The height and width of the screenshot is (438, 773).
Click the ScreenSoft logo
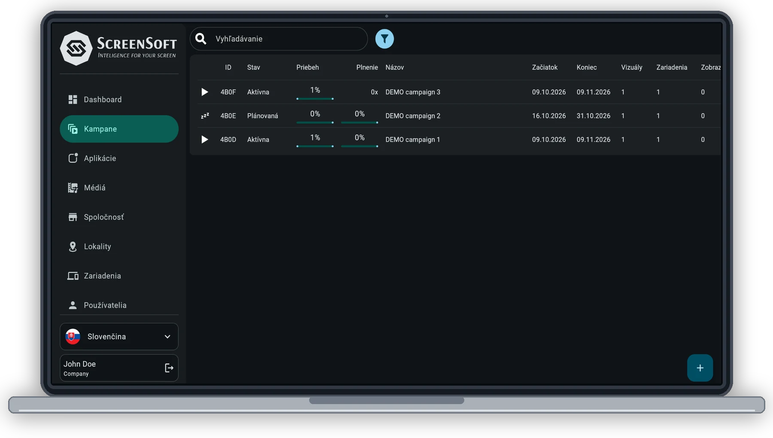[x=119, y=48]
